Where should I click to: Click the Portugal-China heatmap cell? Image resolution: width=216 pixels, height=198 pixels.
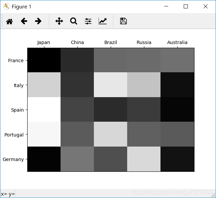[77, 134]
